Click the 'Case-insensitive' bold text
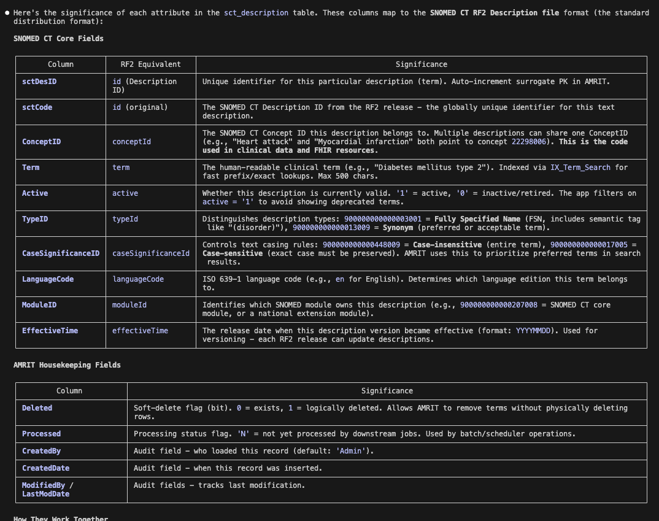 [447, 244]
